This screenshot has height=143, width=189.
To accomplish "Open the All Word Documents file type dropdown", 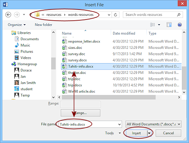I will (x=153, y=124).
